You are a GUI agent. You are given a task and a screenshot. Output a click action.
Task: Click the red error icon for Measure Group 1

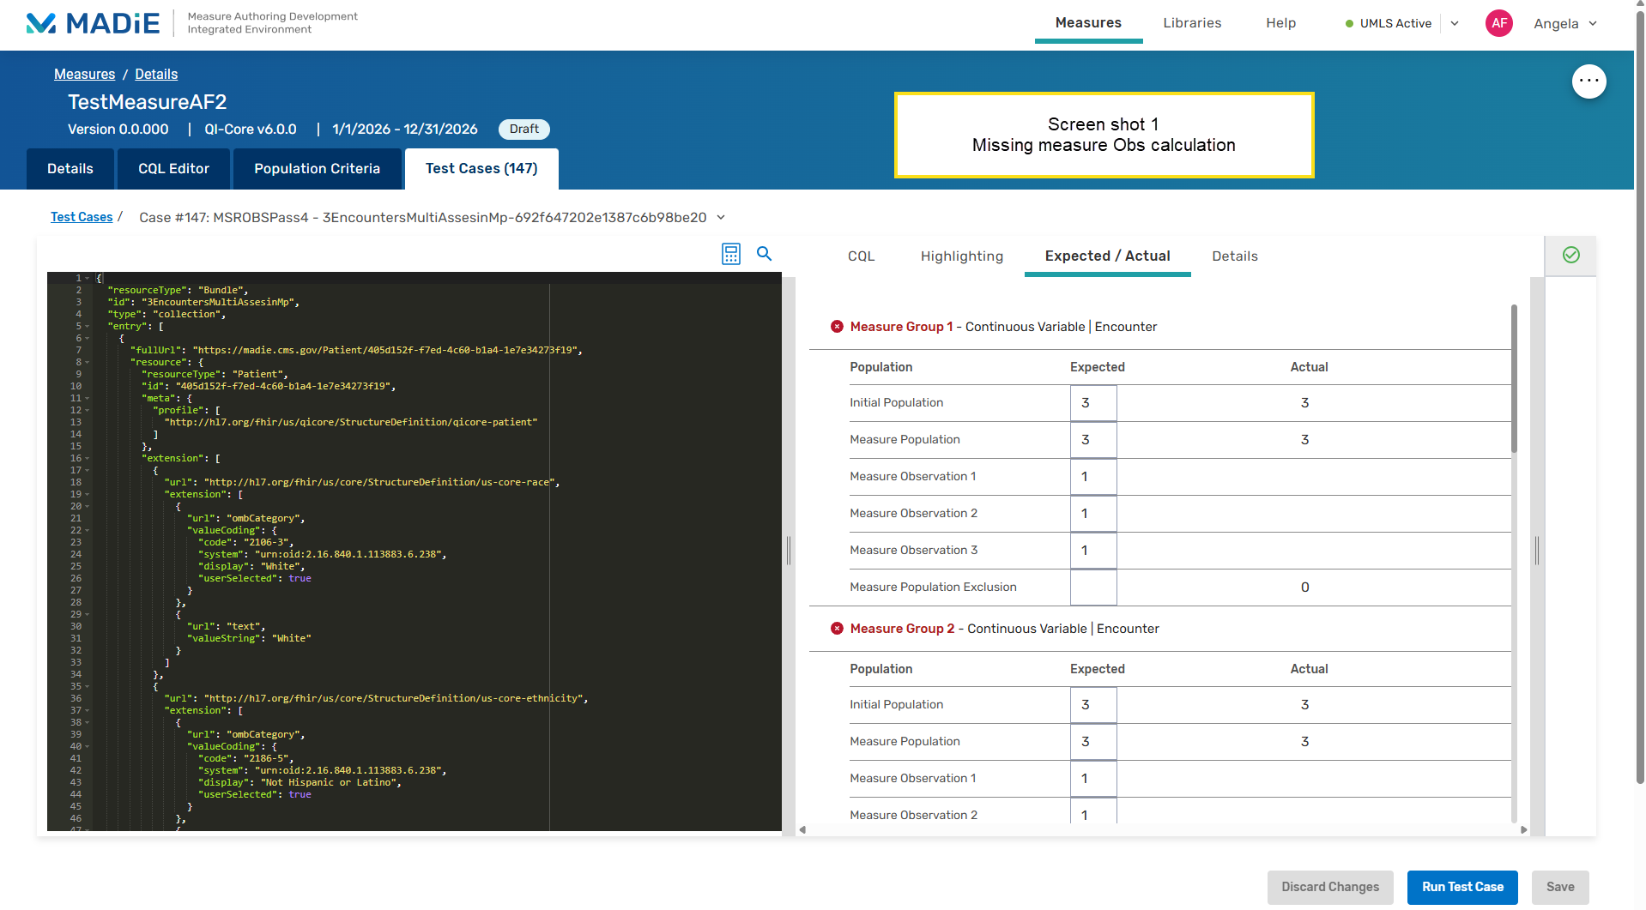pyautogui.click(x=837, y=327)
